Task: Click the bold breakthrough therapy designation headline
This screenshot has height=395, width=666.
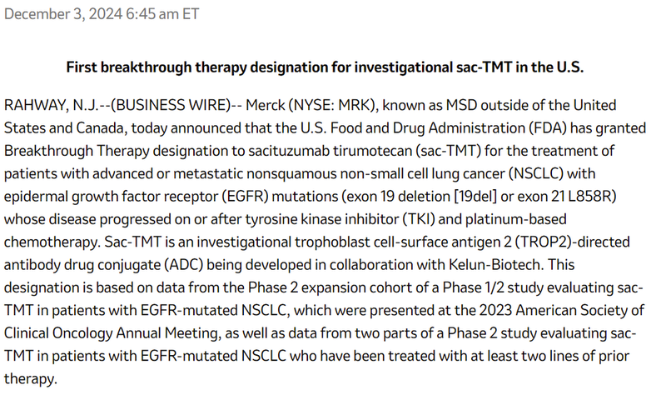Action: 333,67
